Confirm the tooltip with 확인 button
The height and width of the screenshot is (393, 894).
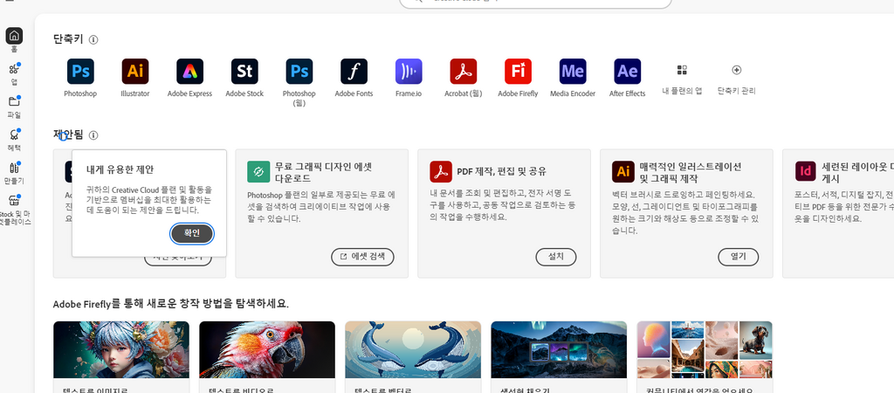coord(192,233)
